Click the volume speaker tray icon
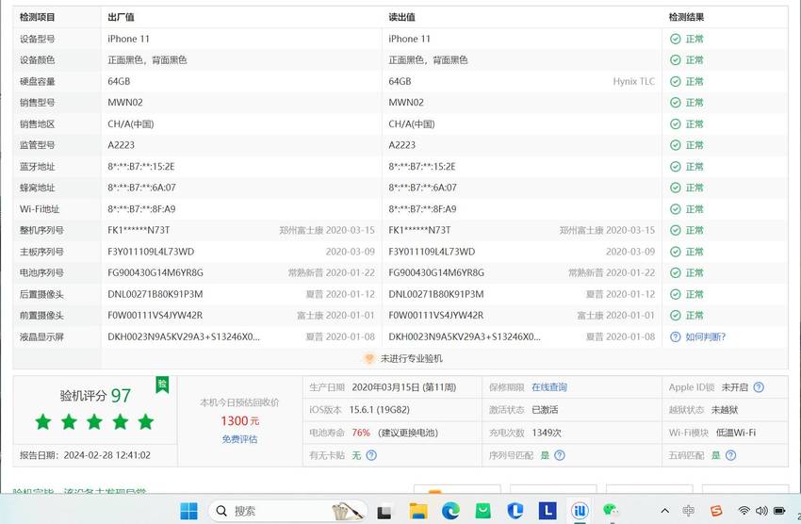 (x=761, y=511)
